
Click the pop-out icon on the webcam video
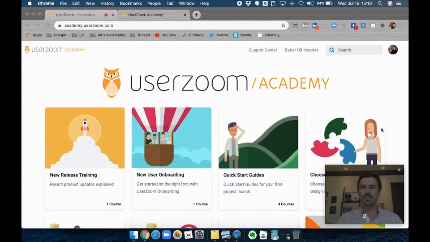[x=365, y=216]
